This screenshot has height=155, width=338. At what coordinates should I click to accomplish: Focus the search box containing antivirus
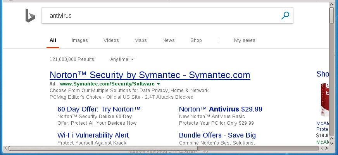pyautogui.click(x=167, y=16)
